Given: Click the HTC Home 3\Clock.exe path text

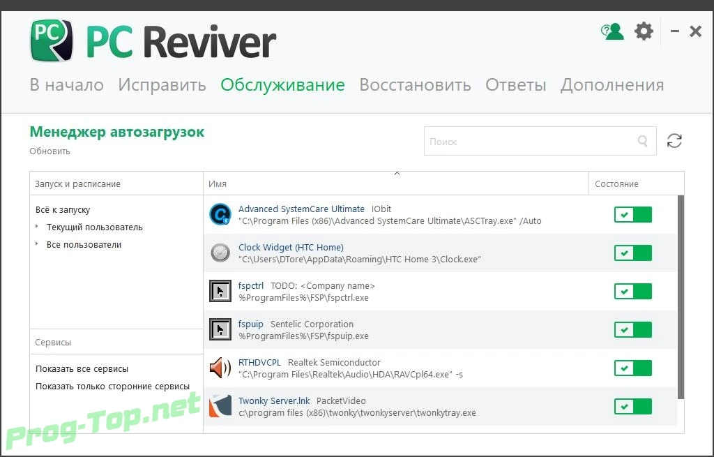Looking at the screenshot, I should [x=360, y=260].
